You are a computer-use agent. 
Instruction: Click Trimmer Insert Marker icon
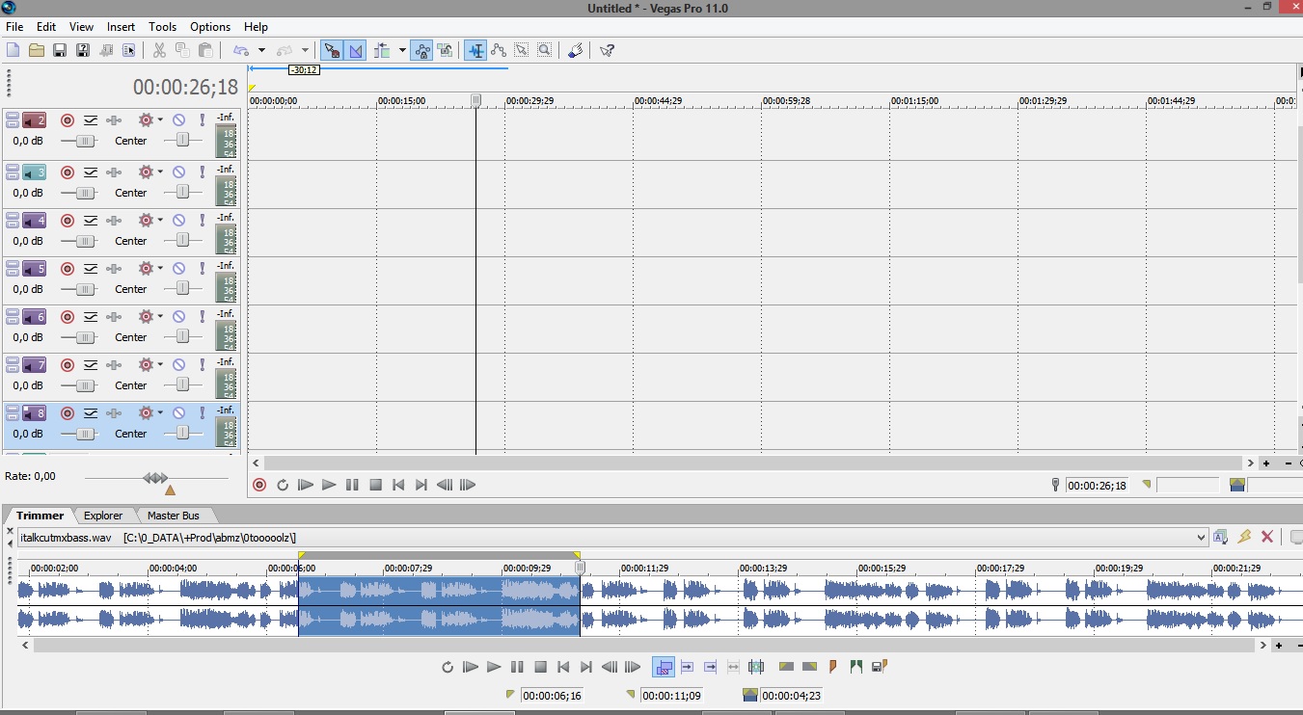coord(832,666)
